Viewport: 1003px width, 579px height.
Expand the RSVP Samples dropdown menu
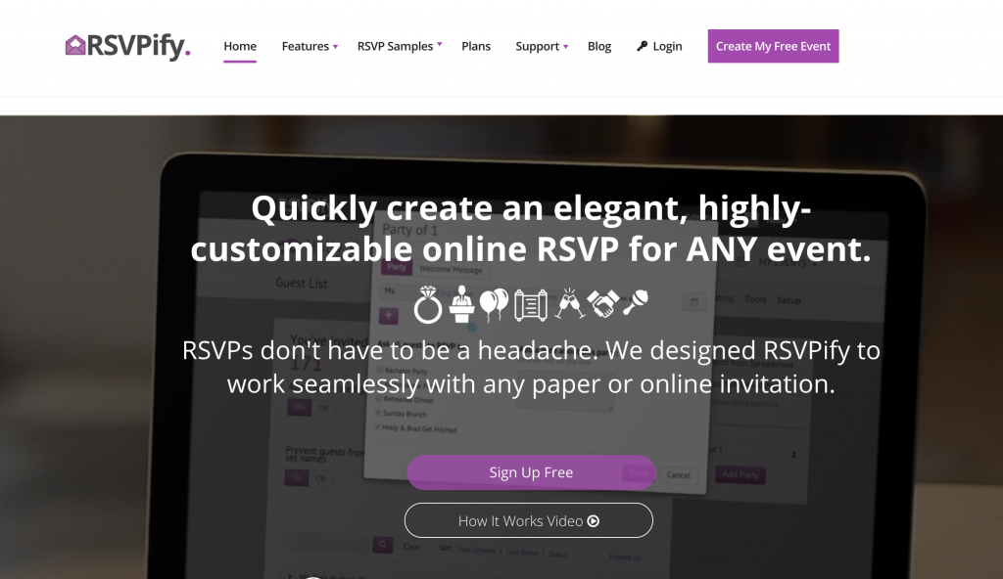tap(400, 46)
